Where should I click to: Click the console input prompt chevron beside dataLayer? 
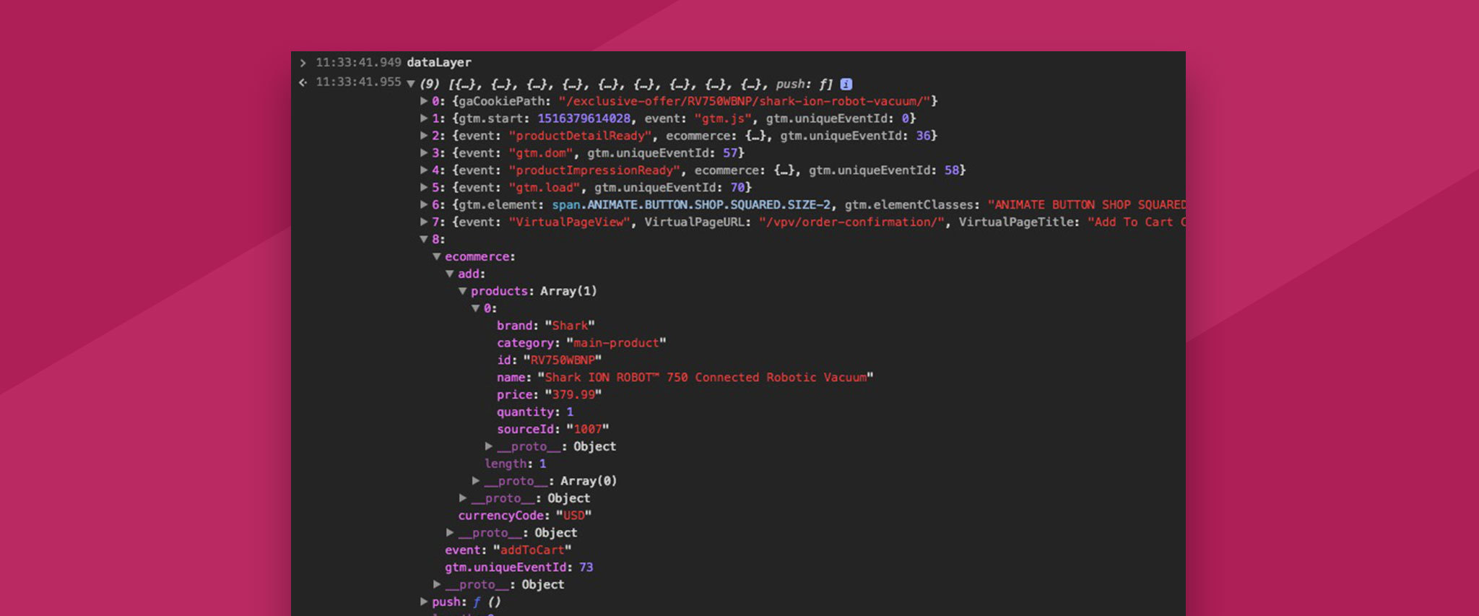pos(303,63)
